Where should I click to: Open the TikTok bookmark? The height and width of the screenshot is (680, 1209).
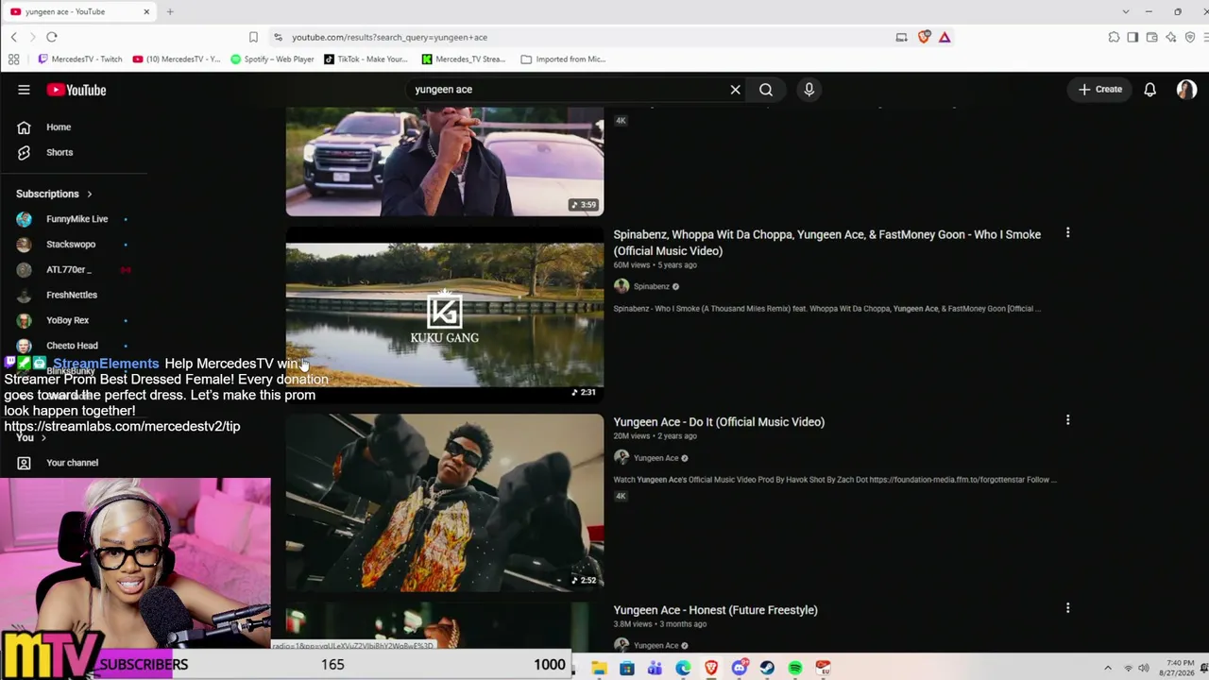point(366,59)
